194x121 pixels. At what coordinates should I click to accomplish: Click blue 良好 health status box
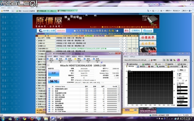click(x=54, y=73)
